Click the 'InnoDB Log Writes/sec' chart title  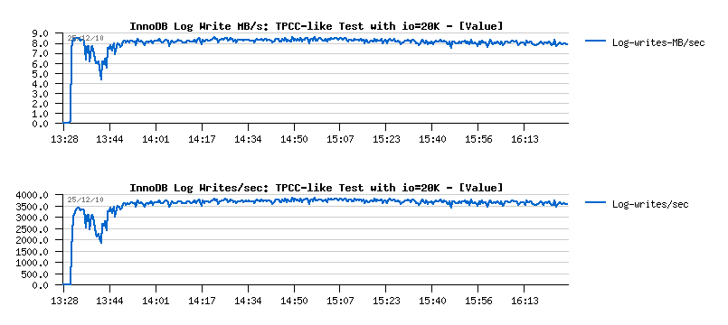click(316, 188)
